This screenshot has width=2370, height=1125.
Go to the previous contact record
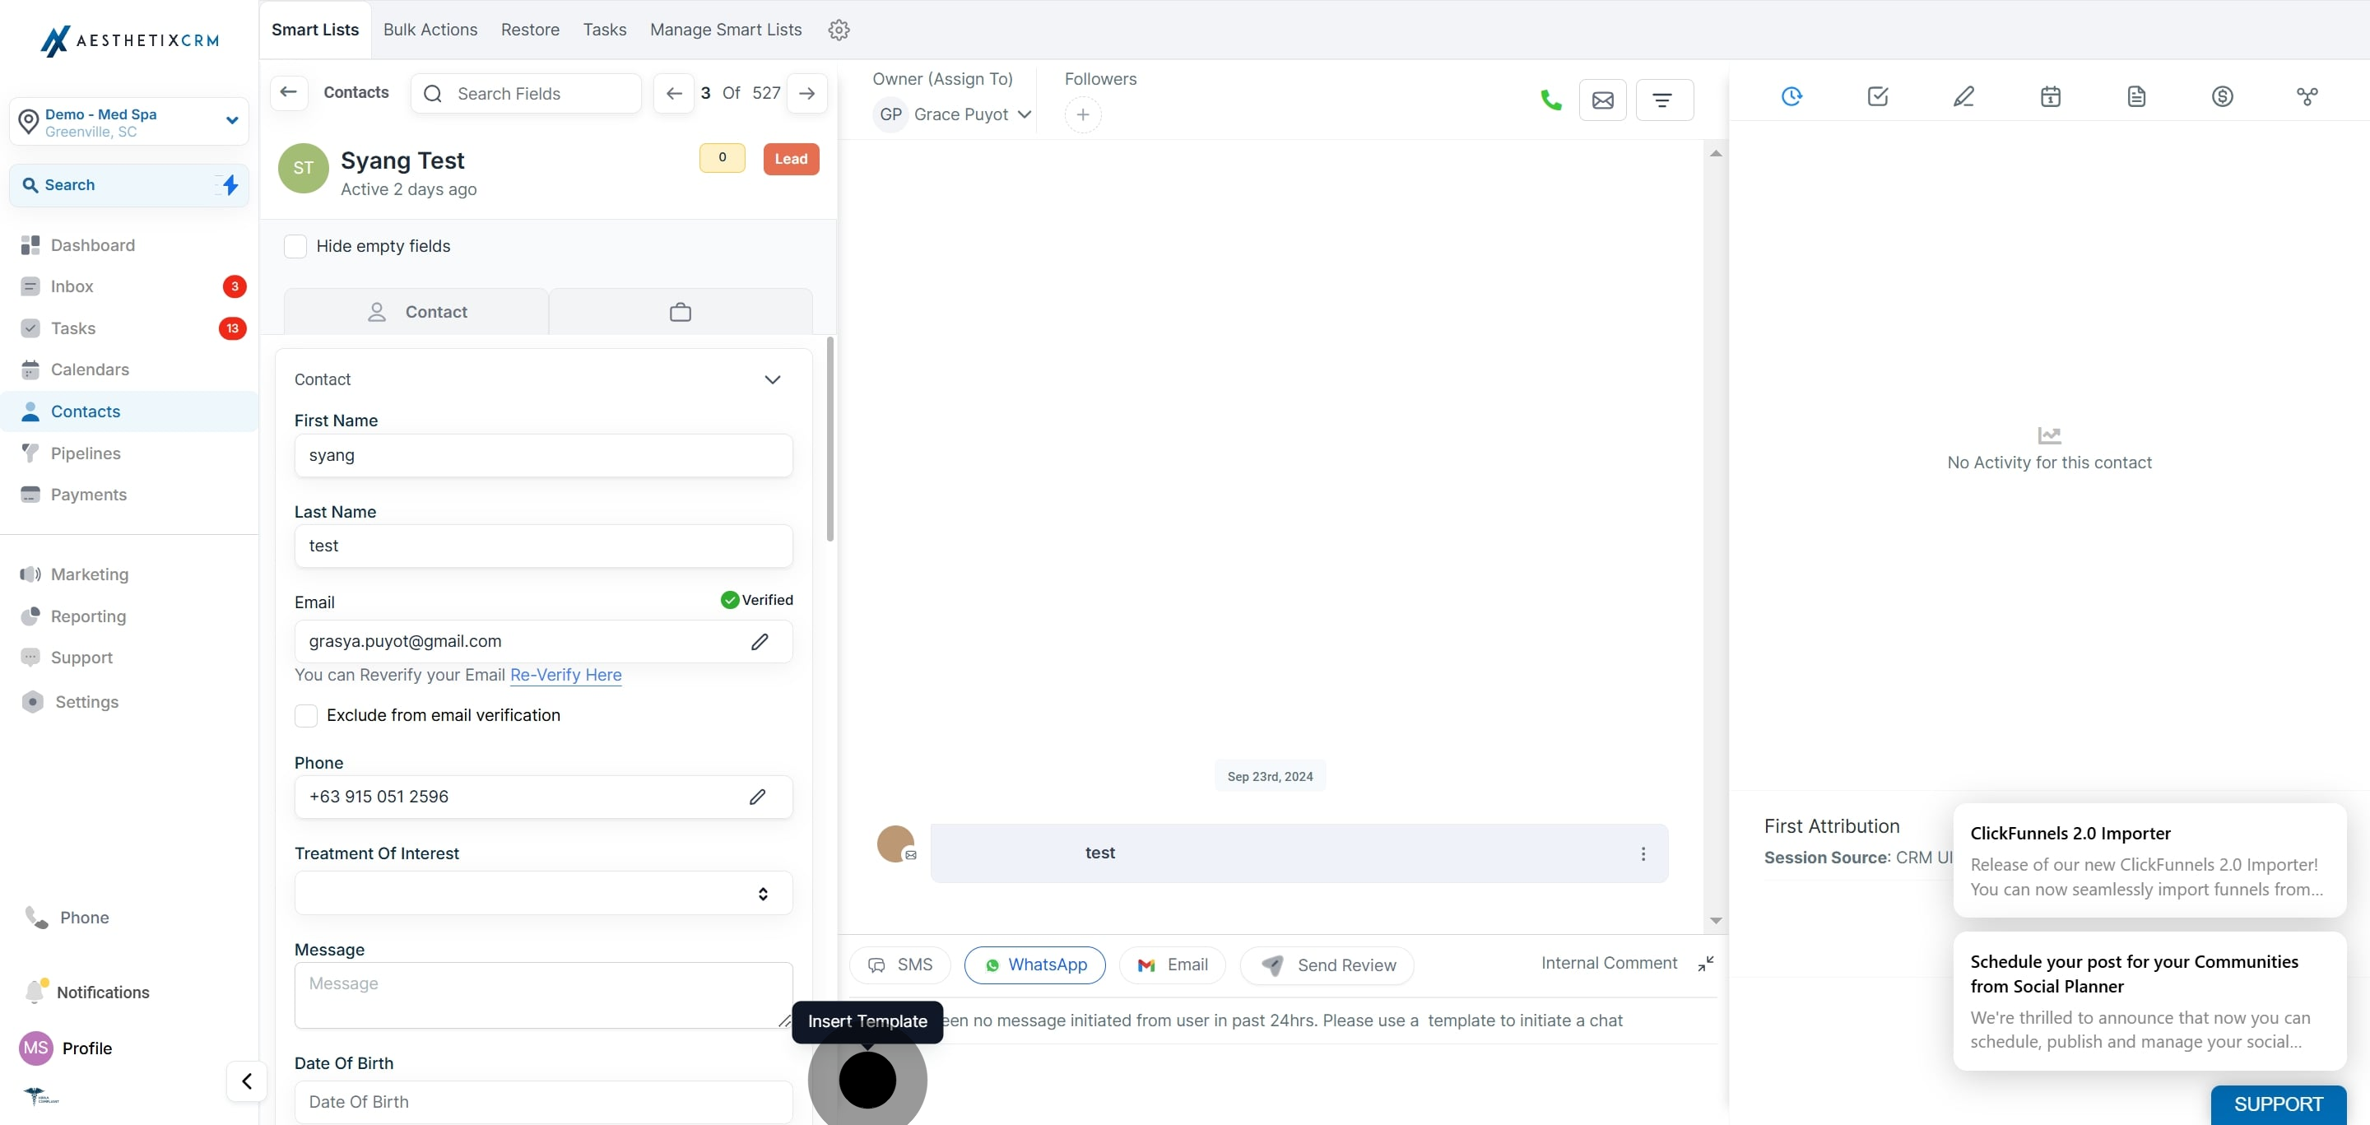pos(673,94)
